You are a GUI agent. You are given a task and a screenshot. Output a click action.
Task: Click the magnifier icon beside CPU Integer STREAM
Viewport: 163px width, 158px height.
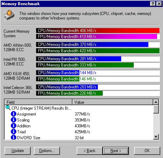pos(8,108)
